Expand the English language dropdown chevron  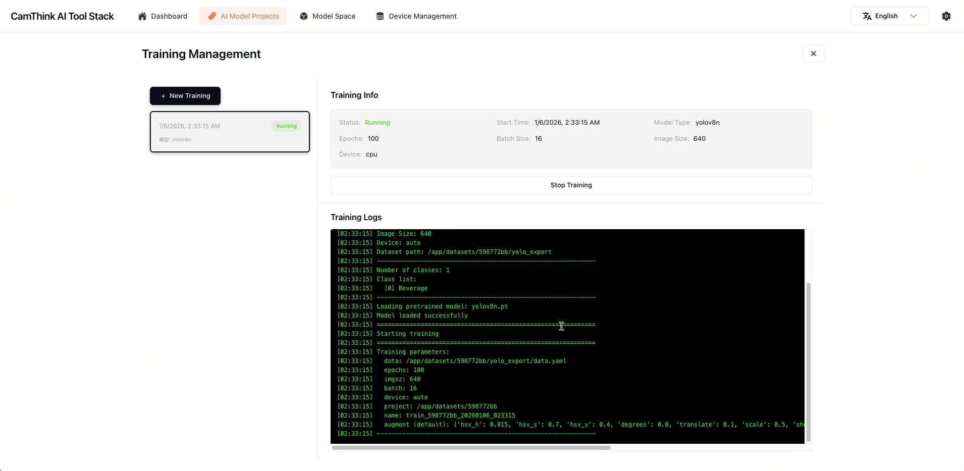(913, 16)
